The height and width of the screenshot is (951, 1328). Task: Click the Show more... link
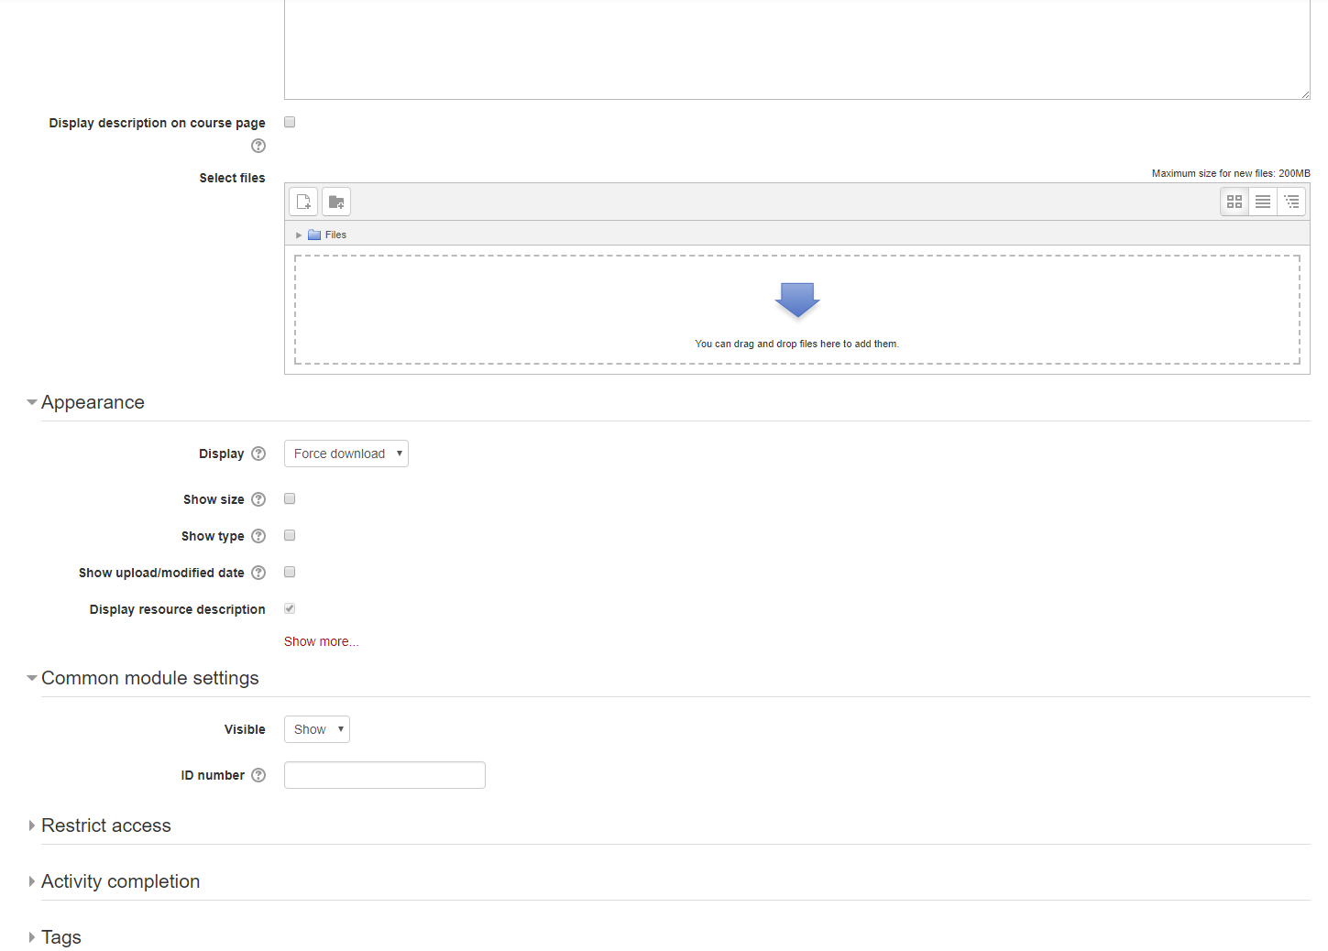[x=321, y=641]
